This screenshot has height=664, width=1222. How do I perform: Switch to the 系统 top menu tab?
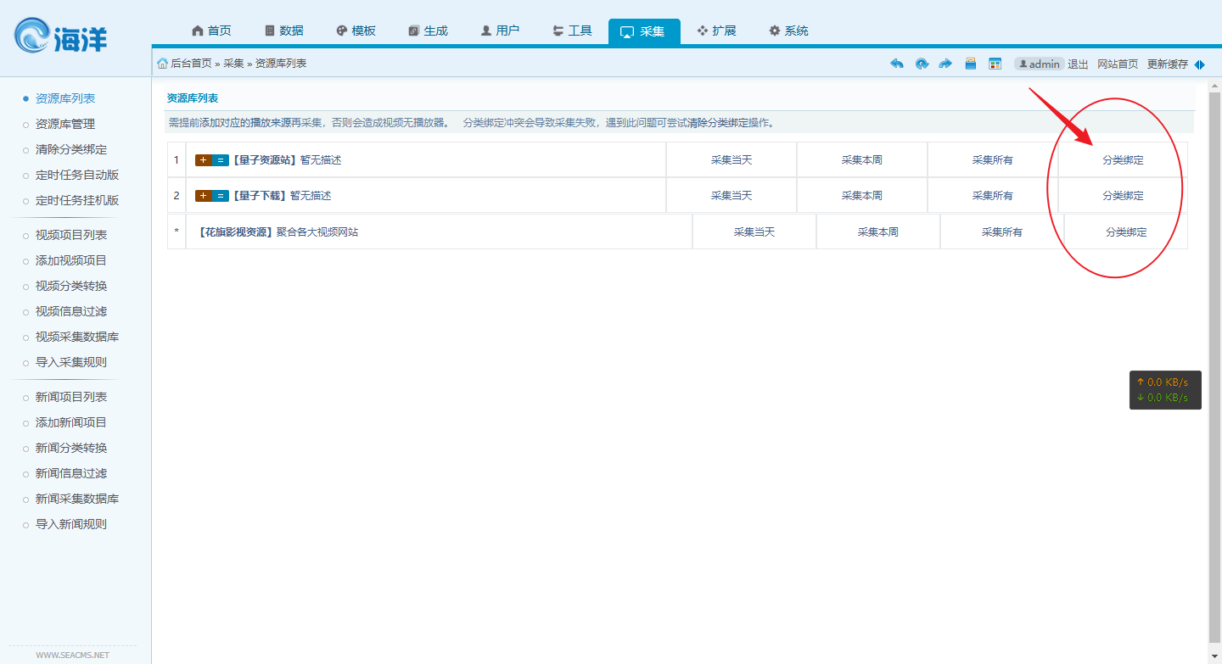tap(788, 31)
